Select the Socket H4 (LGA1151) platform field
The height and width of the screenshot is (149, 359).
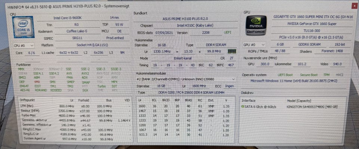[92, 45]
